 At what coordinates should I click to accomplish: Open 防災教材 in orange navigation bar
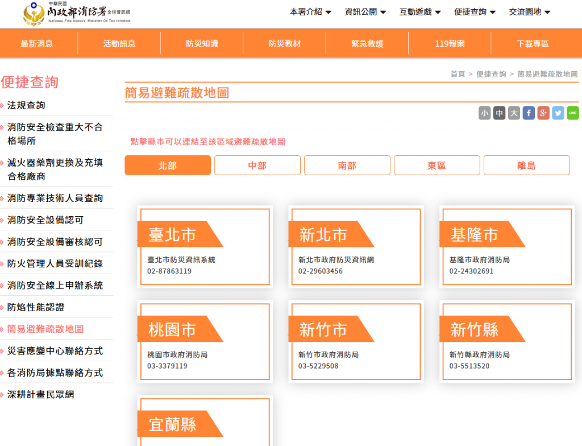[x=285, y=43]
